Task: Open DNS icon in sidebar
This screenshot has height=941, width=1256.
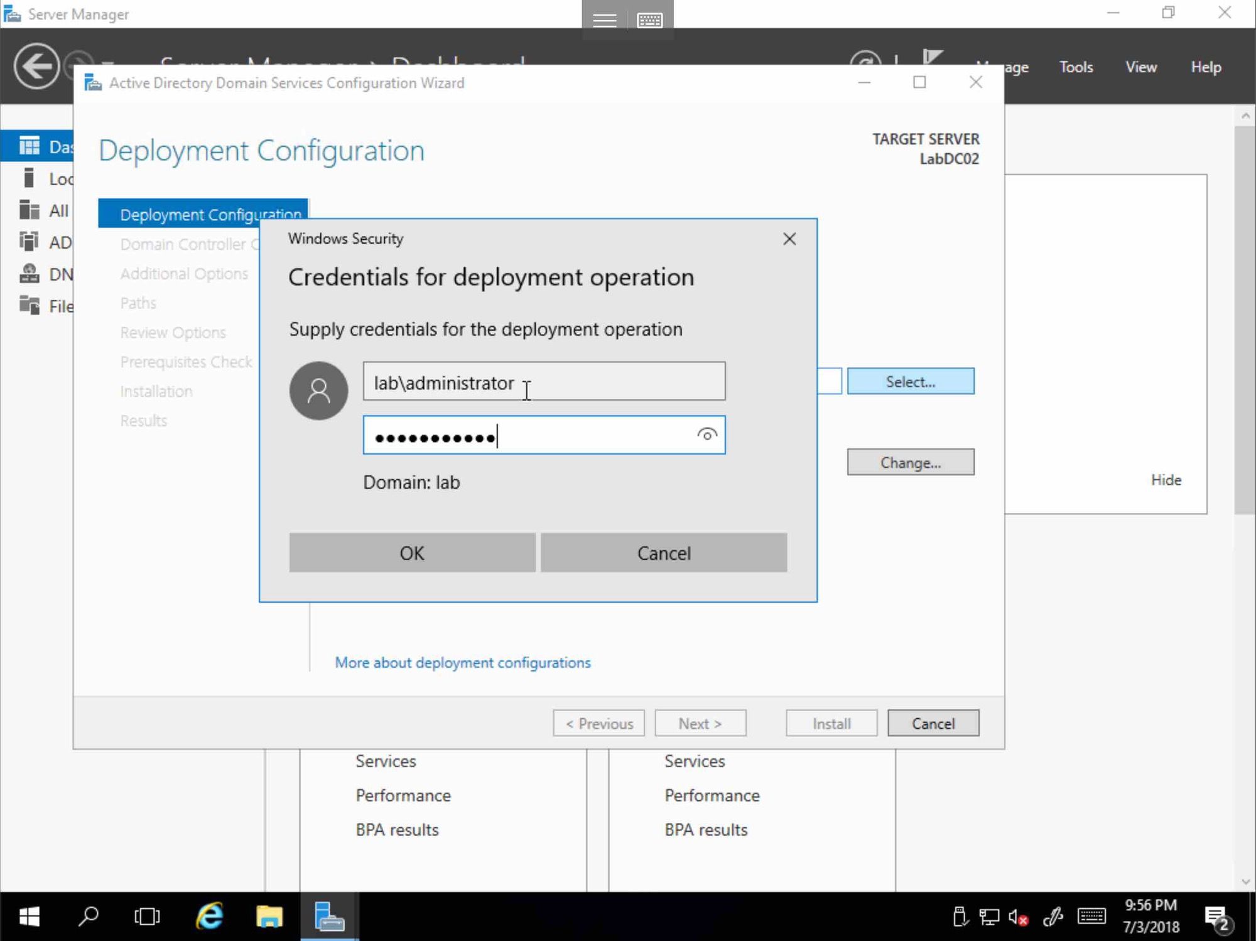Action: (29, 274)
